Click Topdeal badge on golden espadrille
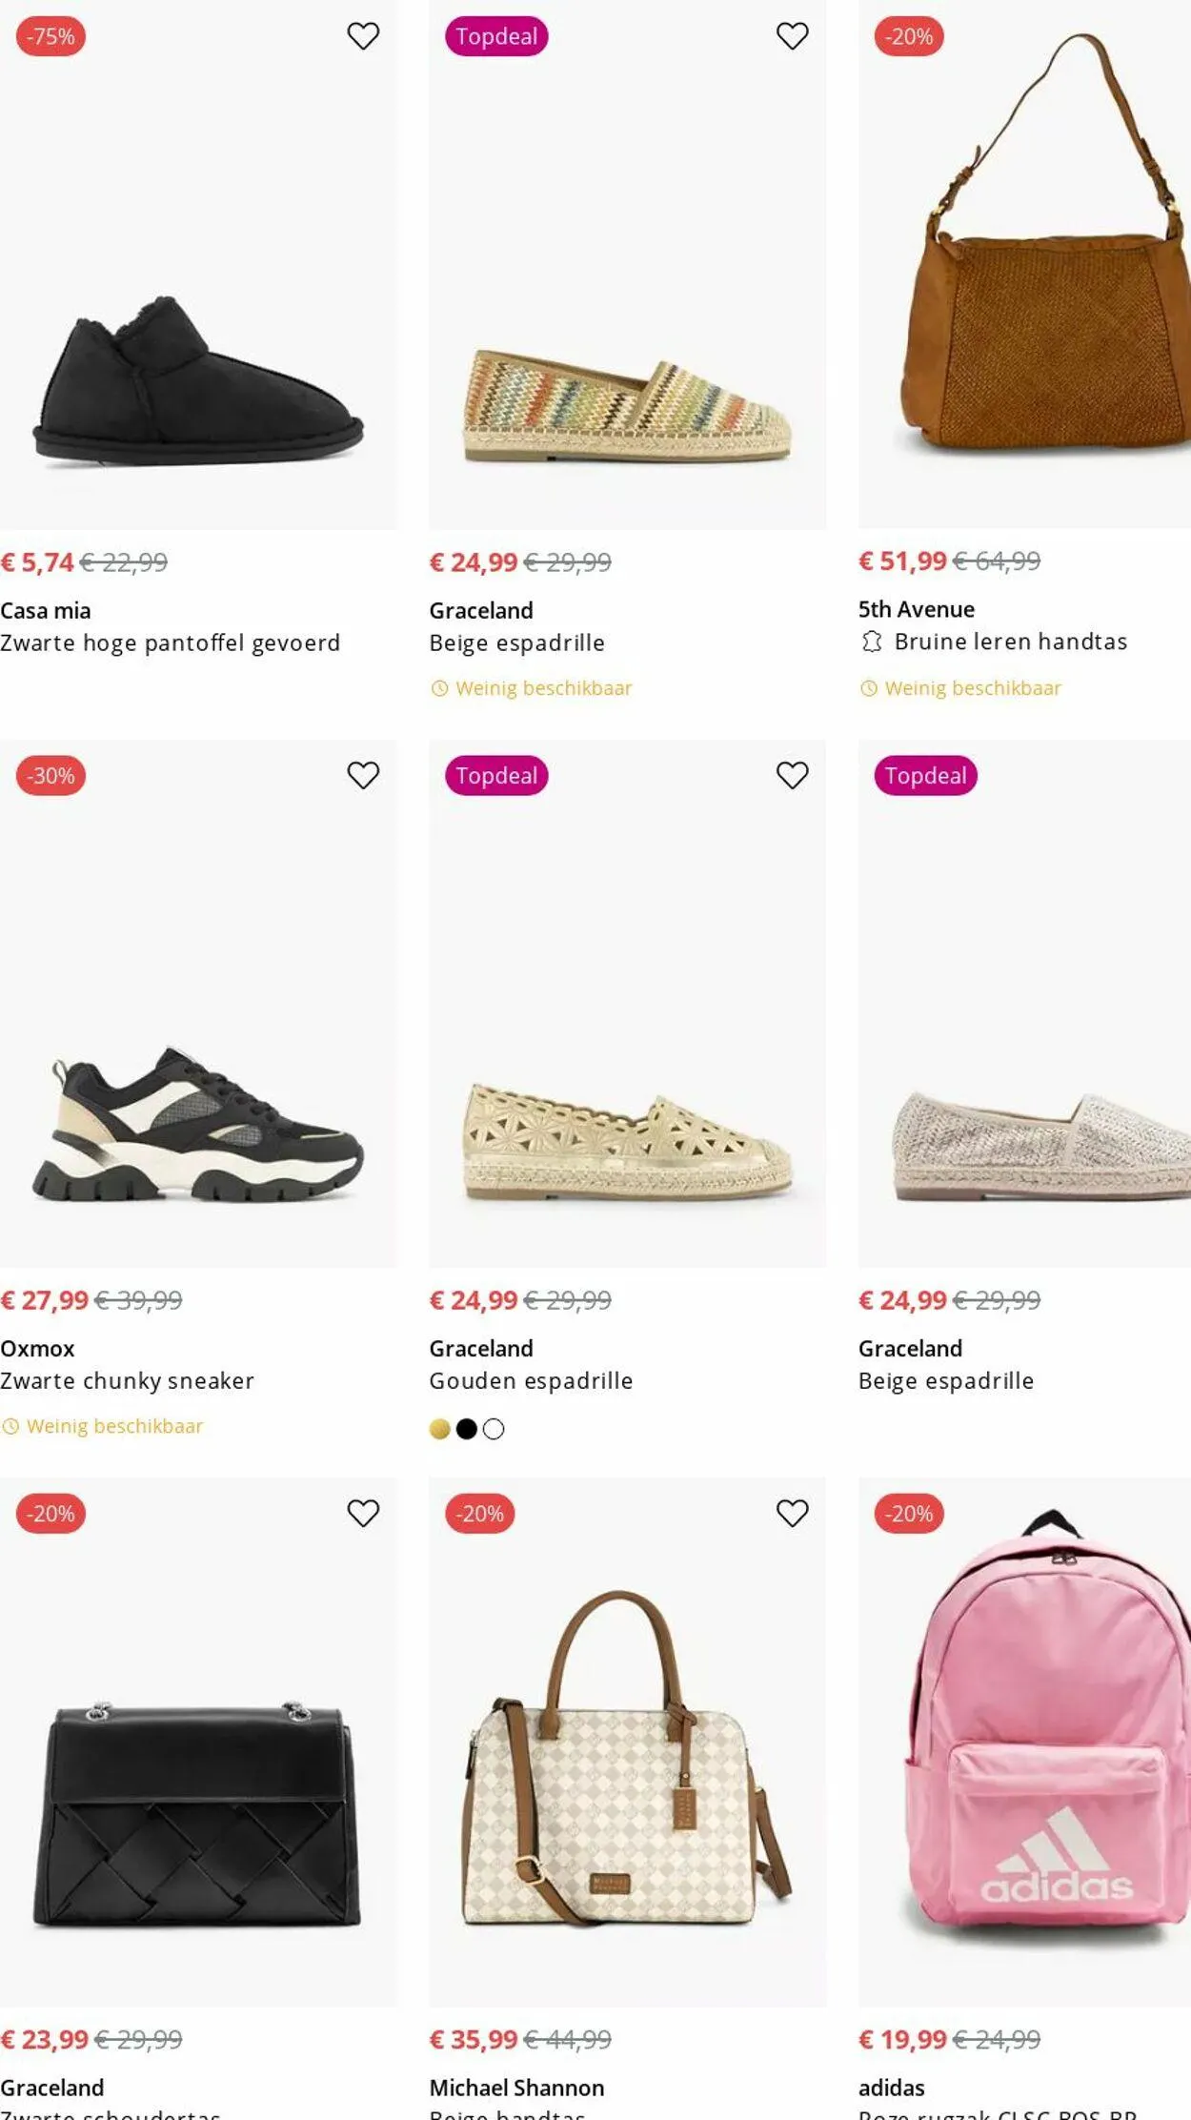This screenshot has height=2120, width=1191. [x=496, y=776]
